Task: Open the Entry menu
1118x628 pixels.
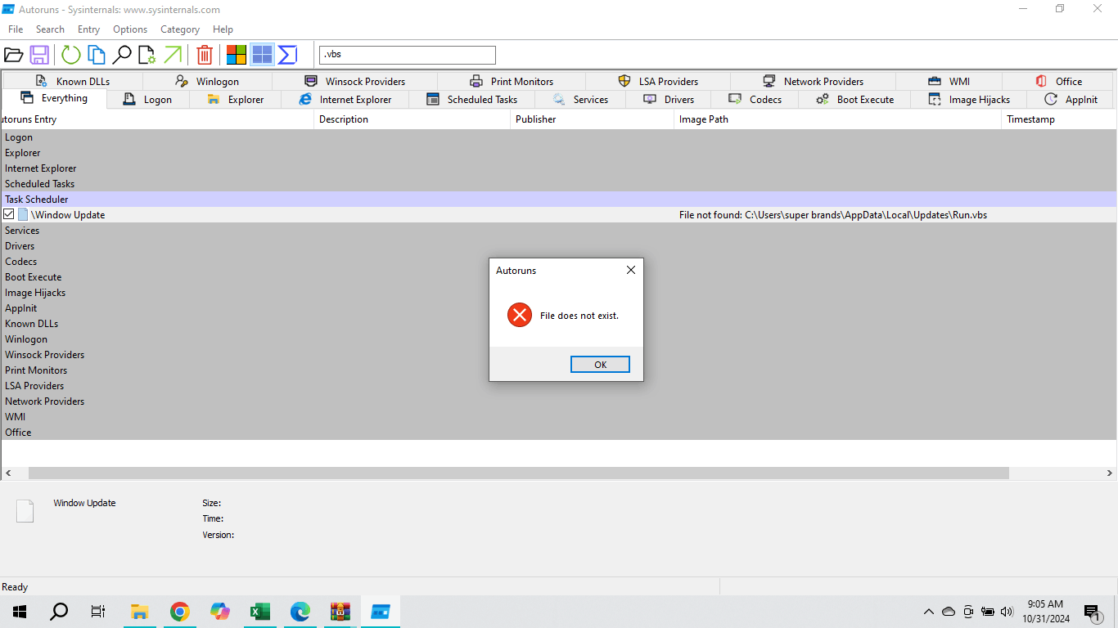Action: 88,29
